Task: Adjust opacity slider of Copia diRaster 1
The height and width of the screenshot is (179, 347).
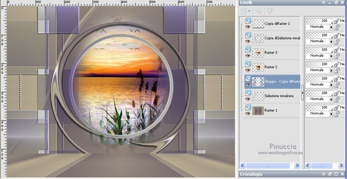Action: tap(319, 21)
